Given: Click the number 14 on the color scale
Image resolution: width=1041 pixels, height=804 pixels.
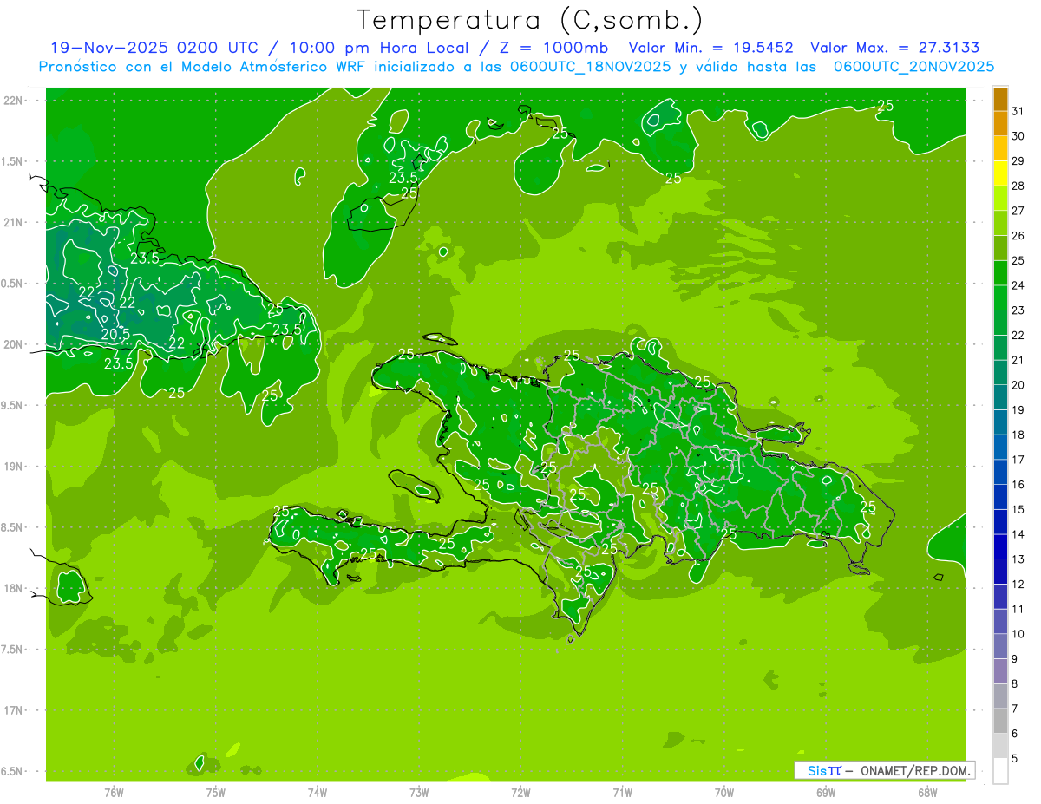Looking at the screenshot, I should [x=1018, y=534].
